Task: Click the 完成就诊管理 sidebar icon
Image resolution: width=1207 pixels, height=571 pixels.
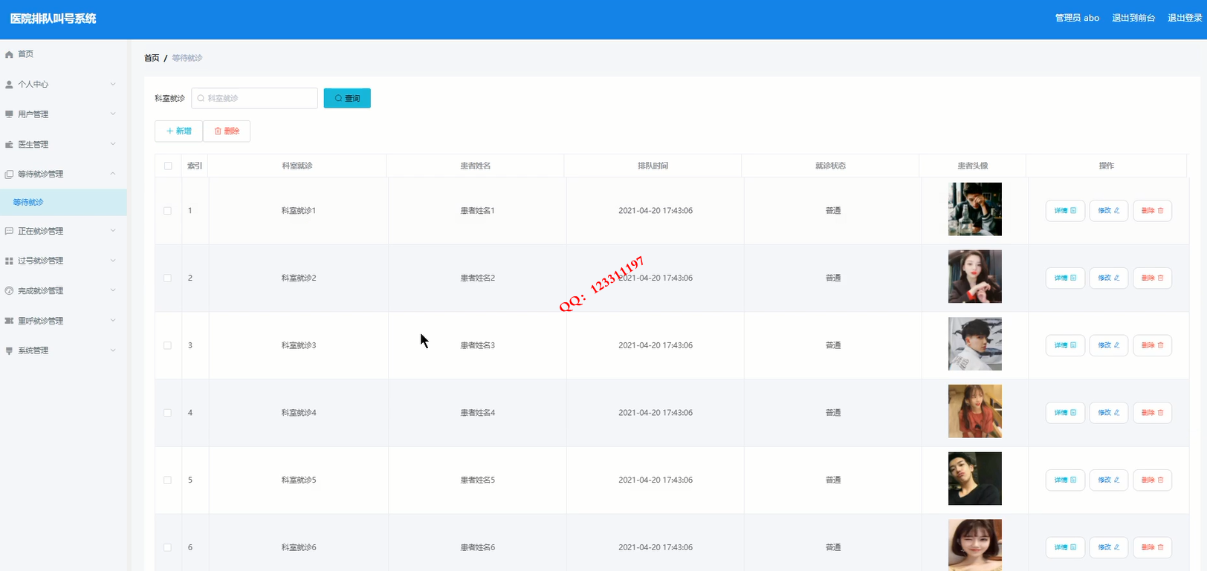Action: click(9, 291)
